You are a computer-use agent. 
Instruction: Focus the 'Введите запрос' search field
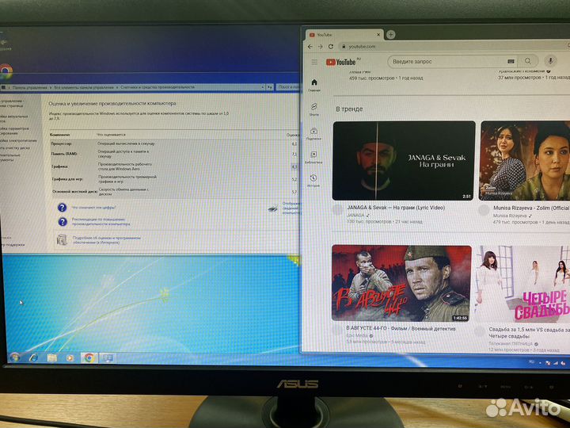point(447,62)
